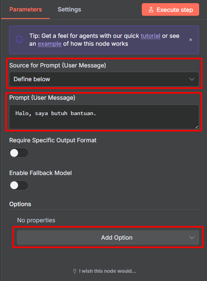Click the flask icon on Execute step

click(x=151, y=10)
